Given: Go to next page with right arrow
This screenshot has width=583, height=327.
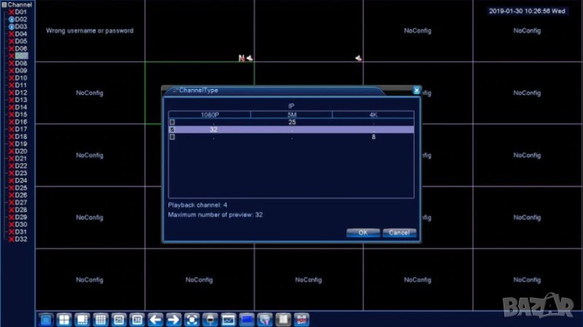Looking at the screenshot, I should [x=173, y=319].
